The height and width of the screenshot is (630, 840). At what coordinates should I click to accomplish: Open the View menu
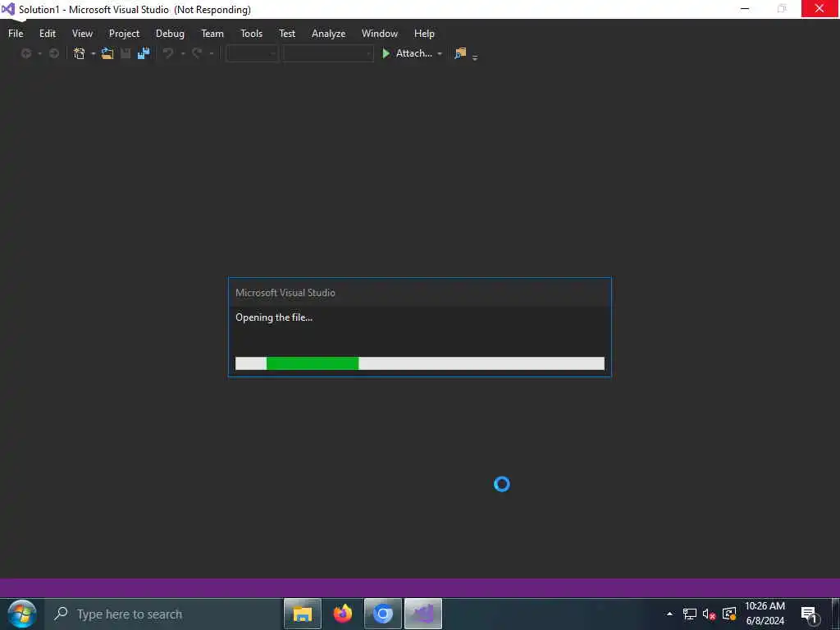[x=82, y=33]
